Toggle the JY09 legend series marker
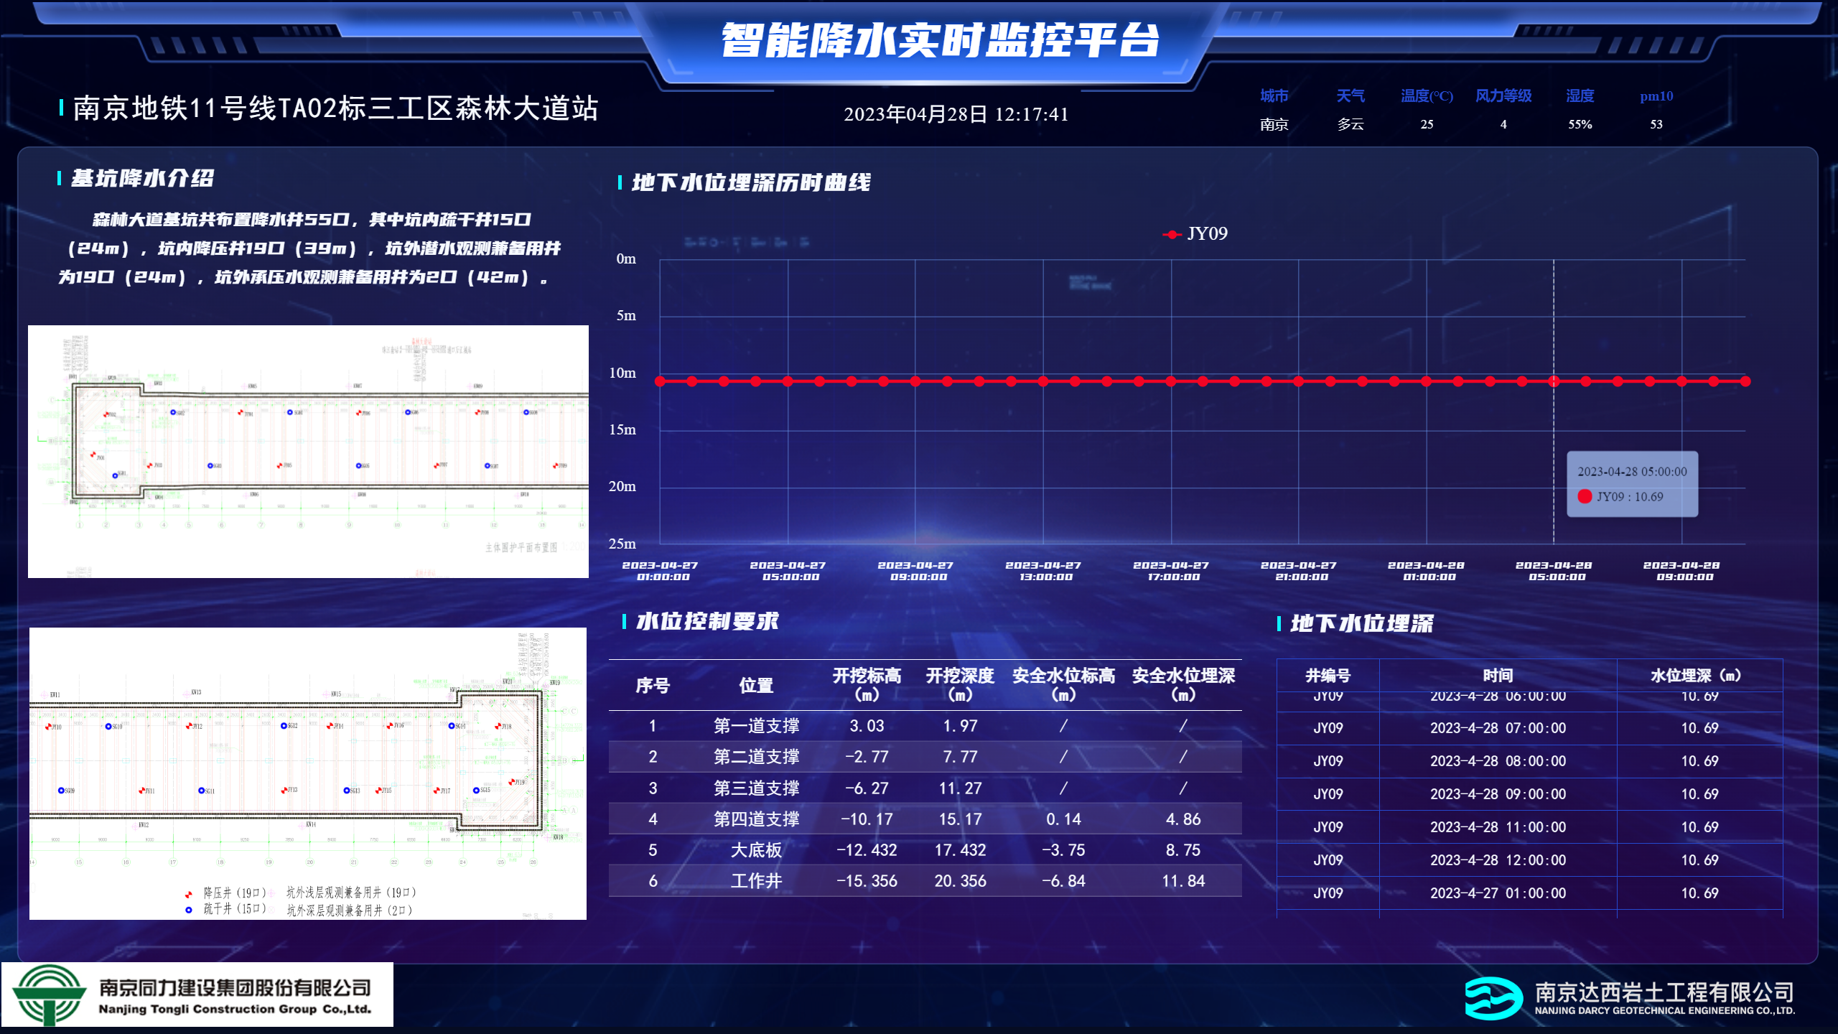Image resolution: width=1838 pixels, height=1034 pixels. [1172, 234]
